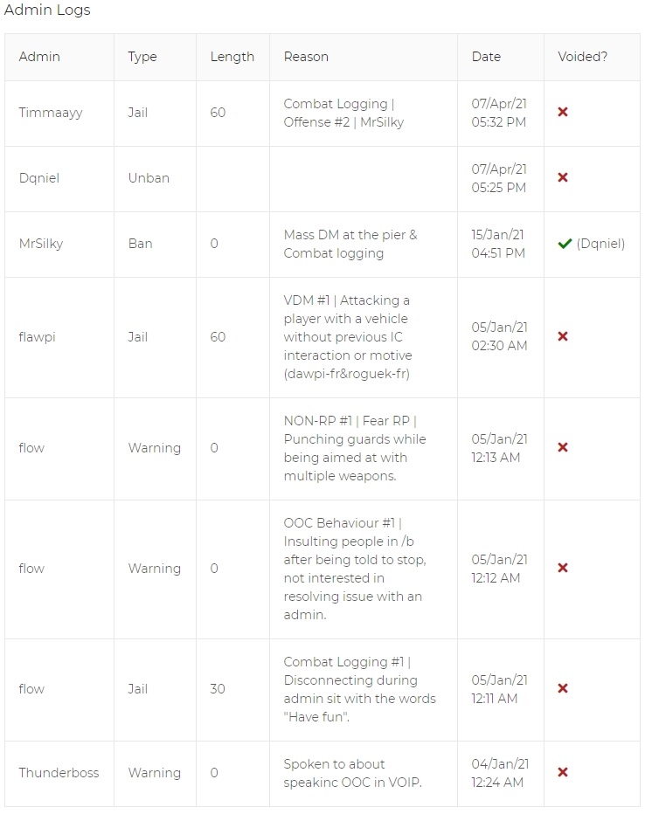Click red X in Dqniel unban row
645x814 pixels.
coord(563,177)
